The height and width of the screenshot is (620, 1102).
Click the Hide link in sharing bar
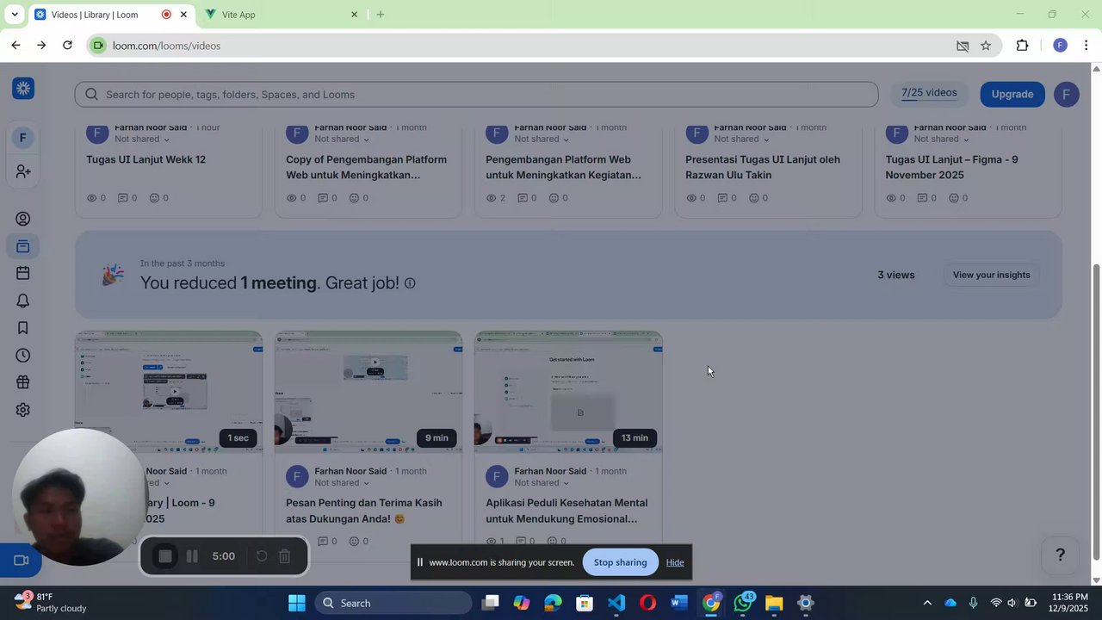pos(675,562)
